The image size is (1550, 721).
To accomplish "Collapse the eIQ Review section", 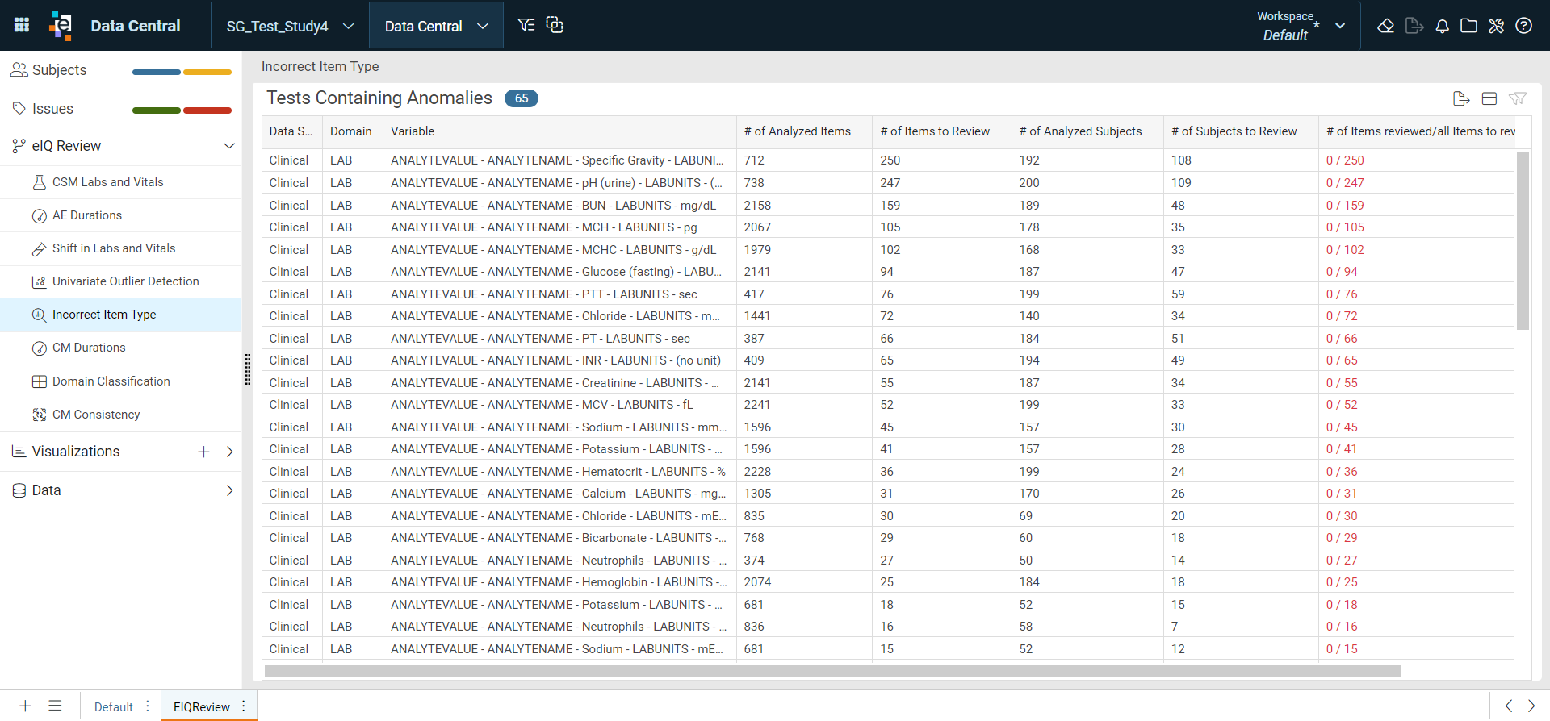I will (x=228, y=146).
